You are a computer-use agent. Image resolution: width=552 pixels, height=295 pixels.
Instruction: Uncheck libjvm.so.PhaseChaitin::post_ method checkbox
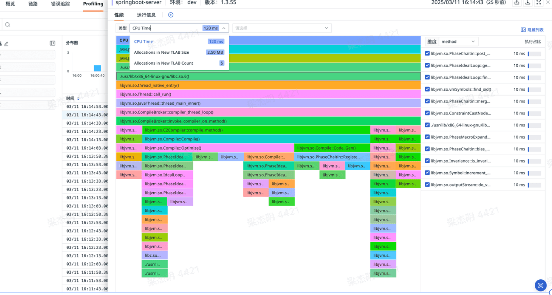point(427,53)
